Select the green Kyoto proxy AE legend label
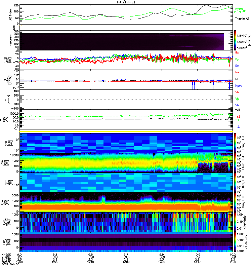Screen dimensions: 252x269 click(x=240, y=10)
